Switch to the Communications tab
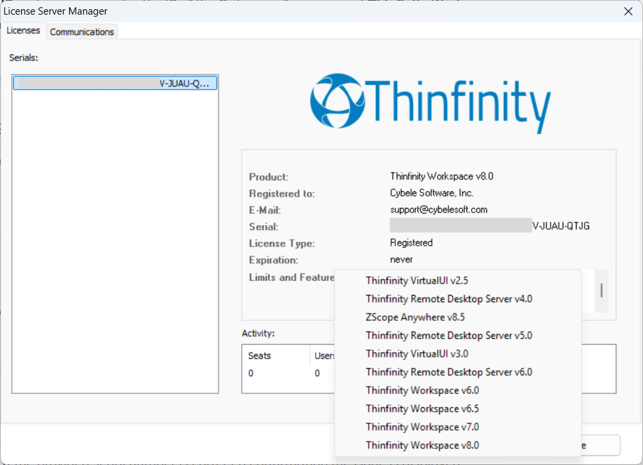Screen dimensions: 643x465 [82, 32]
